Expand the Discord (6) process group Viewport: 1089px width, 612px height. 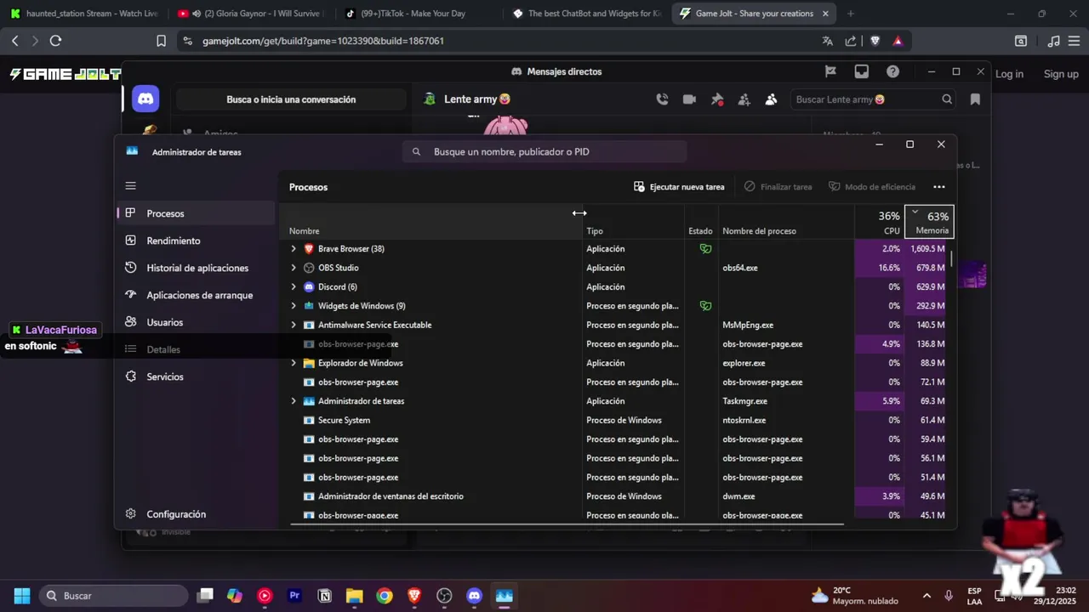pyautogui.click(x=294, y=287)
